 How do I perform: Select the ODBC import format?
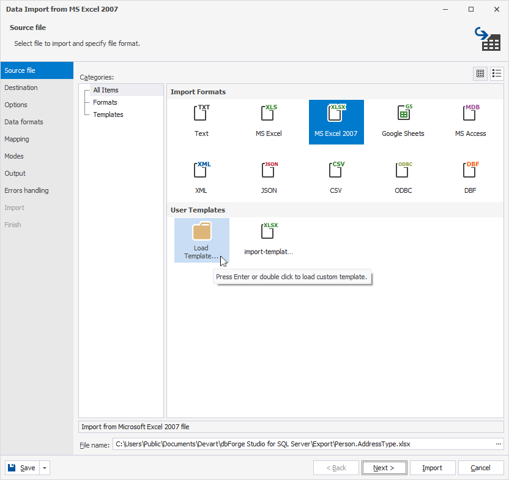point(403,178)
